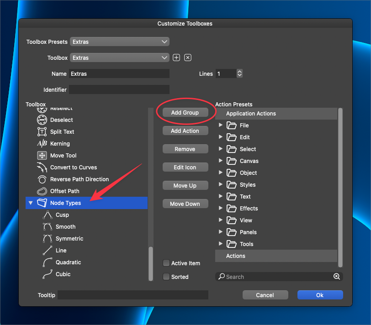Select the Reverse Path Direction icon

coord(42,179)
